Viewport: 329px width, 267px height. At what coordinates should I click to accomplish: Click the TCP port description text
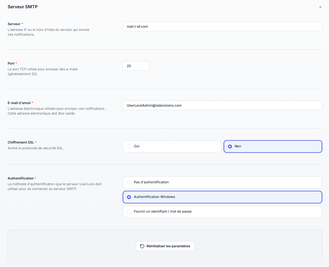[43, 72]
